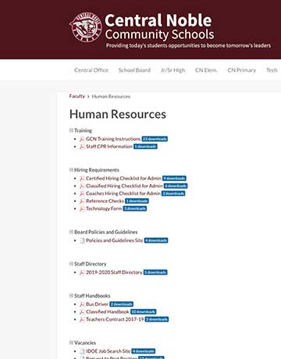
Task: Go to Faculty breadcrumb link
Action: tap(77, 96)
